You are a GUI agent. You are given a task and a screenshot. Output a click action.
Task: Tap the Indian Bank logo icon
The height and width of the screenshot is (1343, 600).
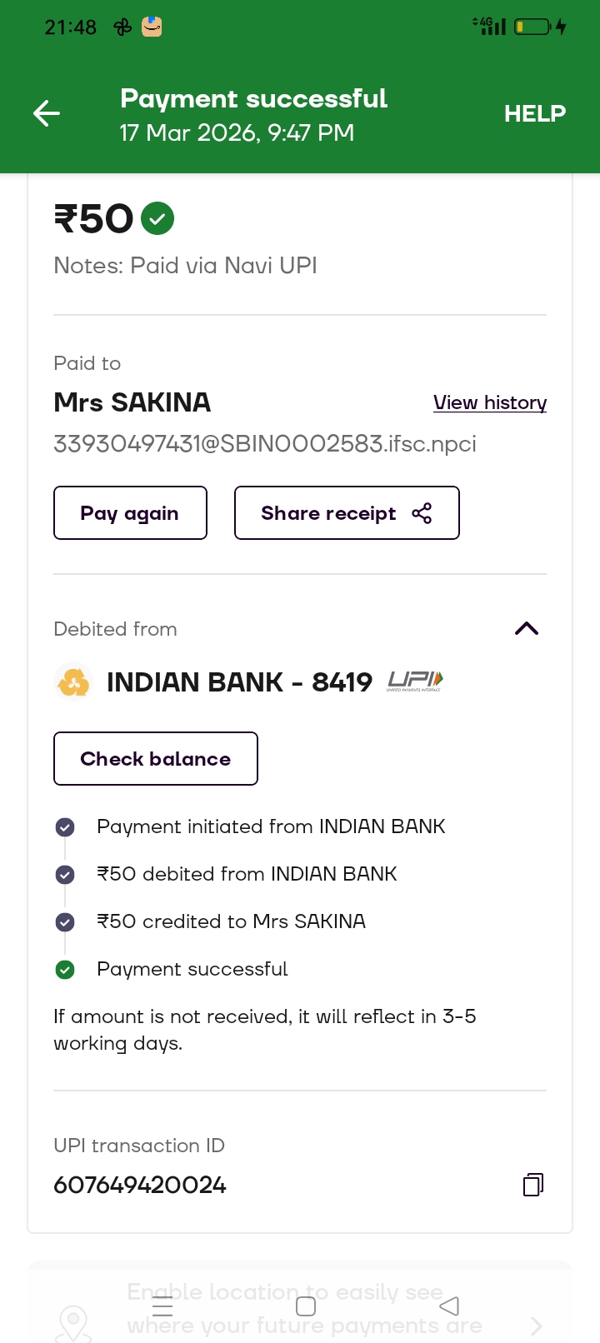pos(73,682)
